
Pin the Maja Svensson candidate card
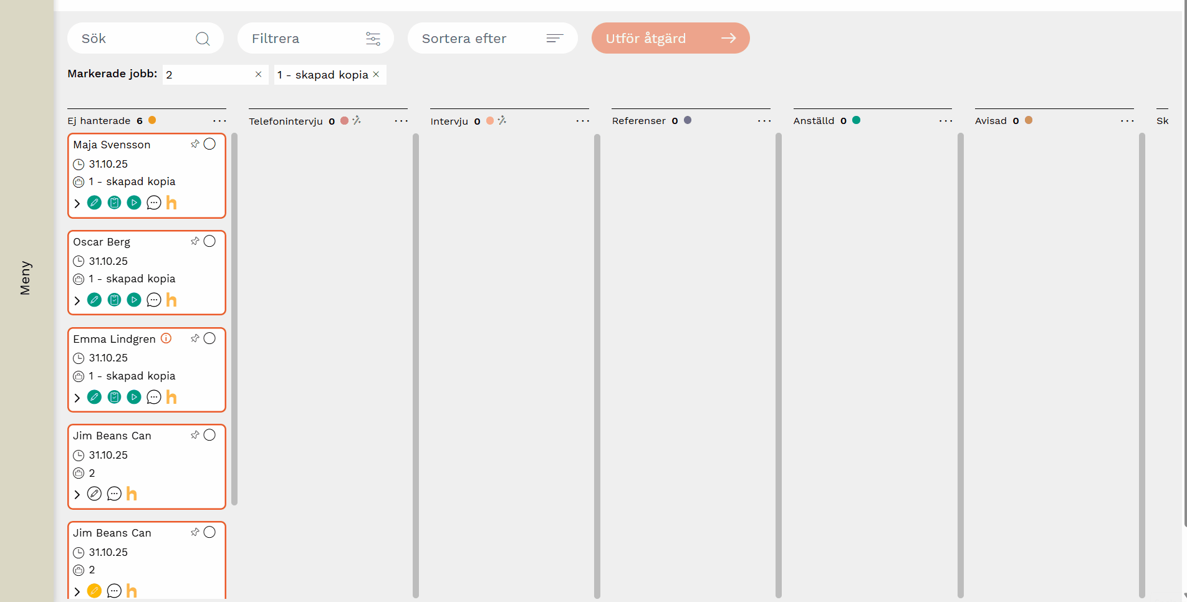point(195,144)
